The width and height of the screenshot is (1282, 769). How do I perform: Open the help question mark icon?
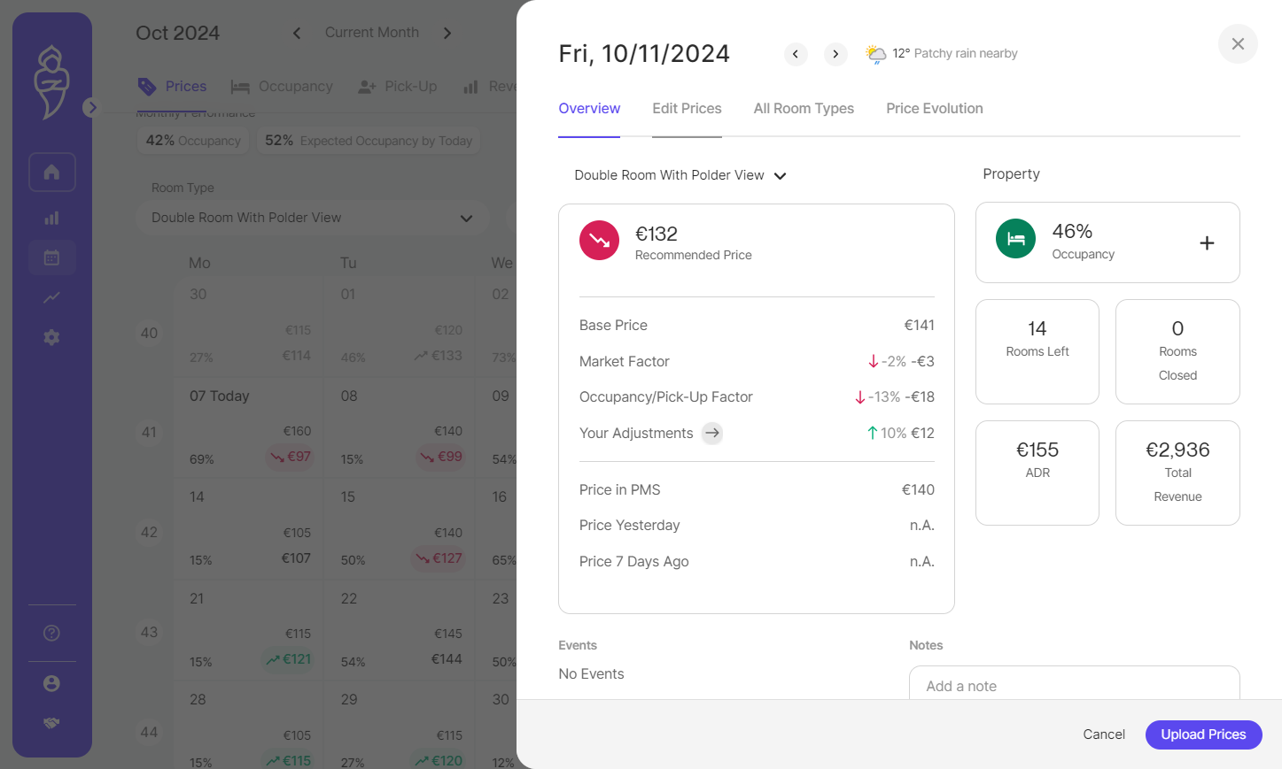click(x=51, y=633)
